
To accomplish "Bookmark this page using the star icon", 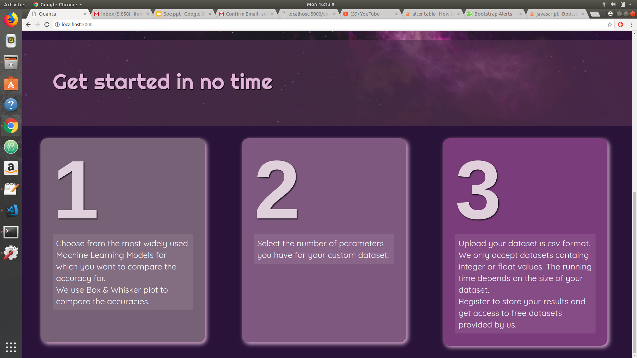I will [609, 25].
